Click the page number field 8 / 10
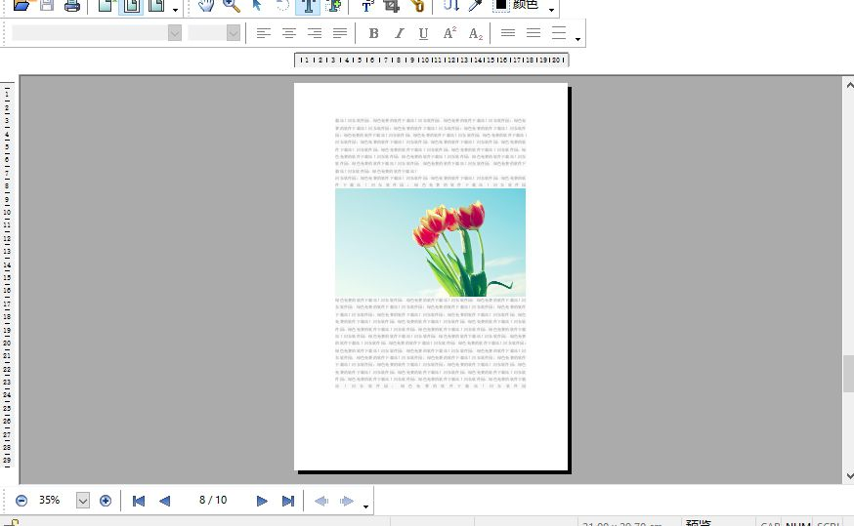The width and height of the screenshot is (854, 527). coord(213,501)
